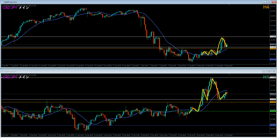Close the H1 chart window
Viewport: 277px width, 138px height.
click(274, 71)
